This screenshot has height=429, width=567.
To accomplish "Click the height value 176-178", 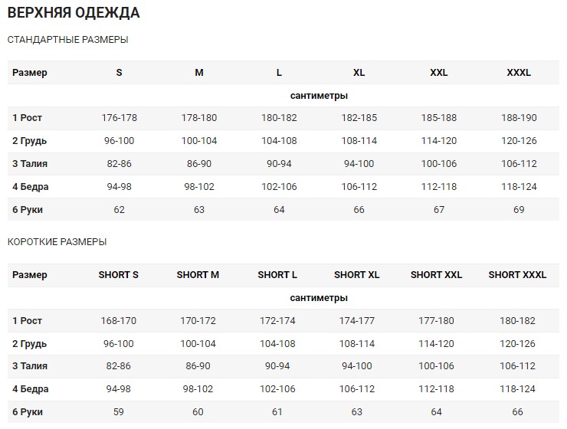I will point(119,118).
